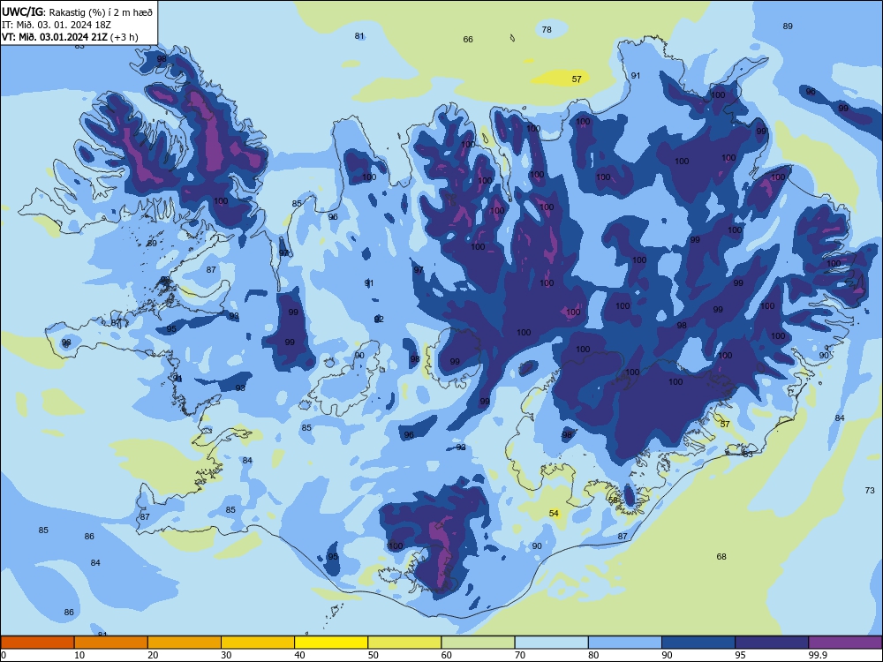Click the '73' humidity value on the map
Image resolution: width=883 pixels, height=662 pixels.
tap(870, 490)
